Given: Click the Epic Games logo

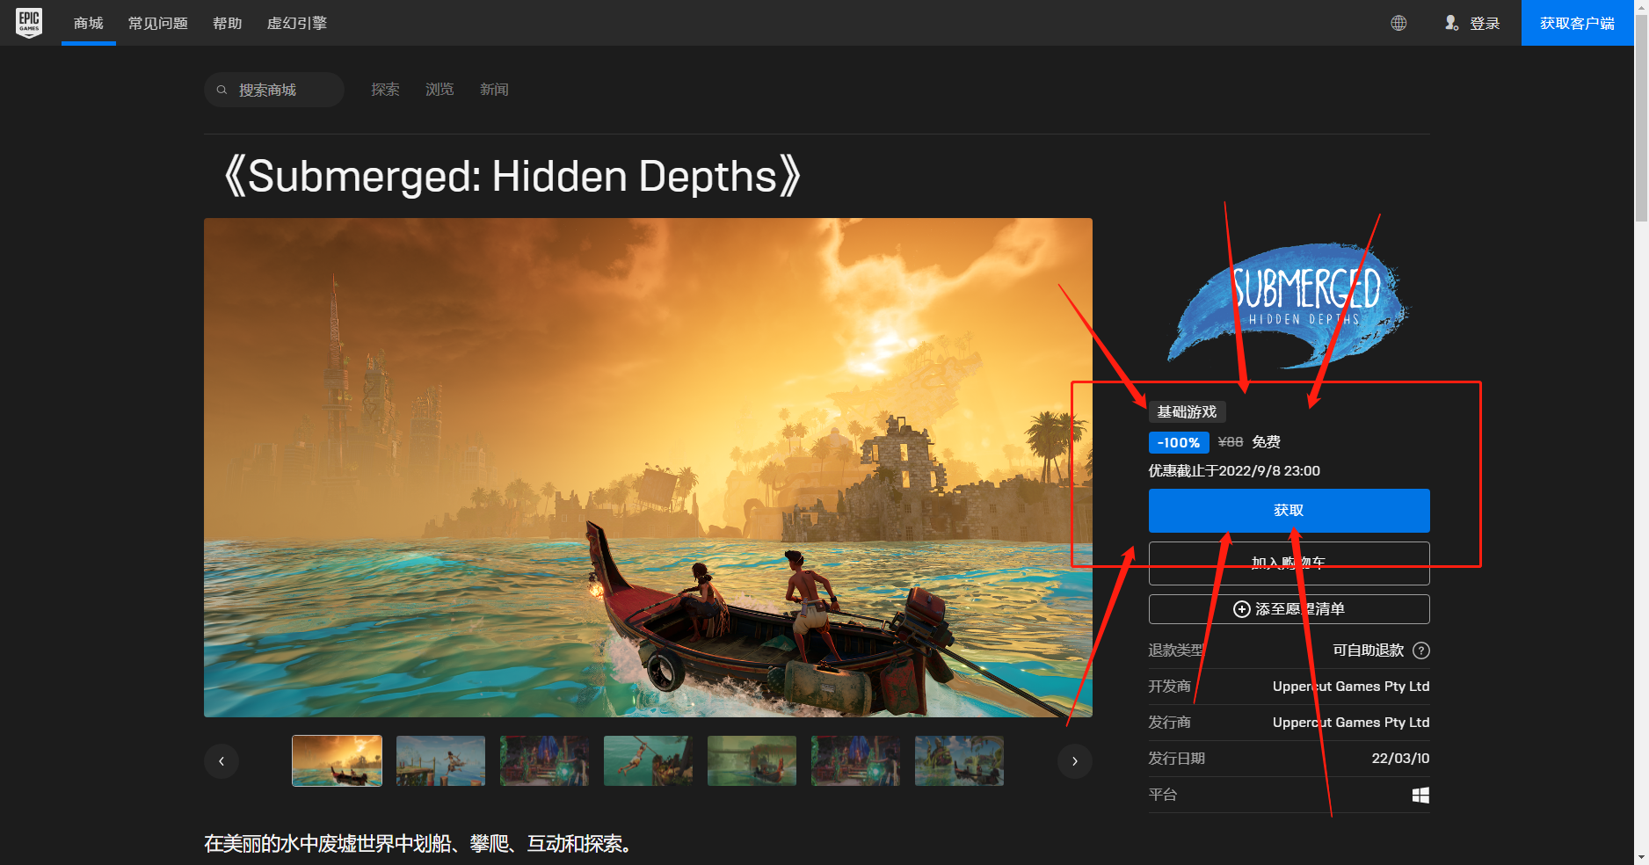Looking at the screenshot, I should 29,23.
